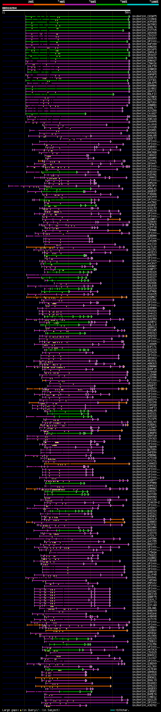Select hit label UniRef100_Q1DWE3
This screenshot has width=161, height=712.
point(144,219)
